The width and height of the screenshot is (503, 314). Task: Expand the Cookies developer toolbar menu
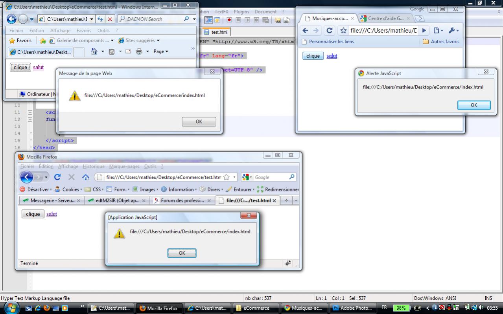68,189
